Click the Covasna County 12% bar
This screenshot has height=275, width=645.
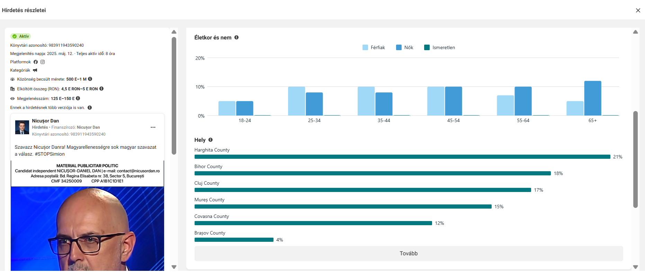click(313, 223)
